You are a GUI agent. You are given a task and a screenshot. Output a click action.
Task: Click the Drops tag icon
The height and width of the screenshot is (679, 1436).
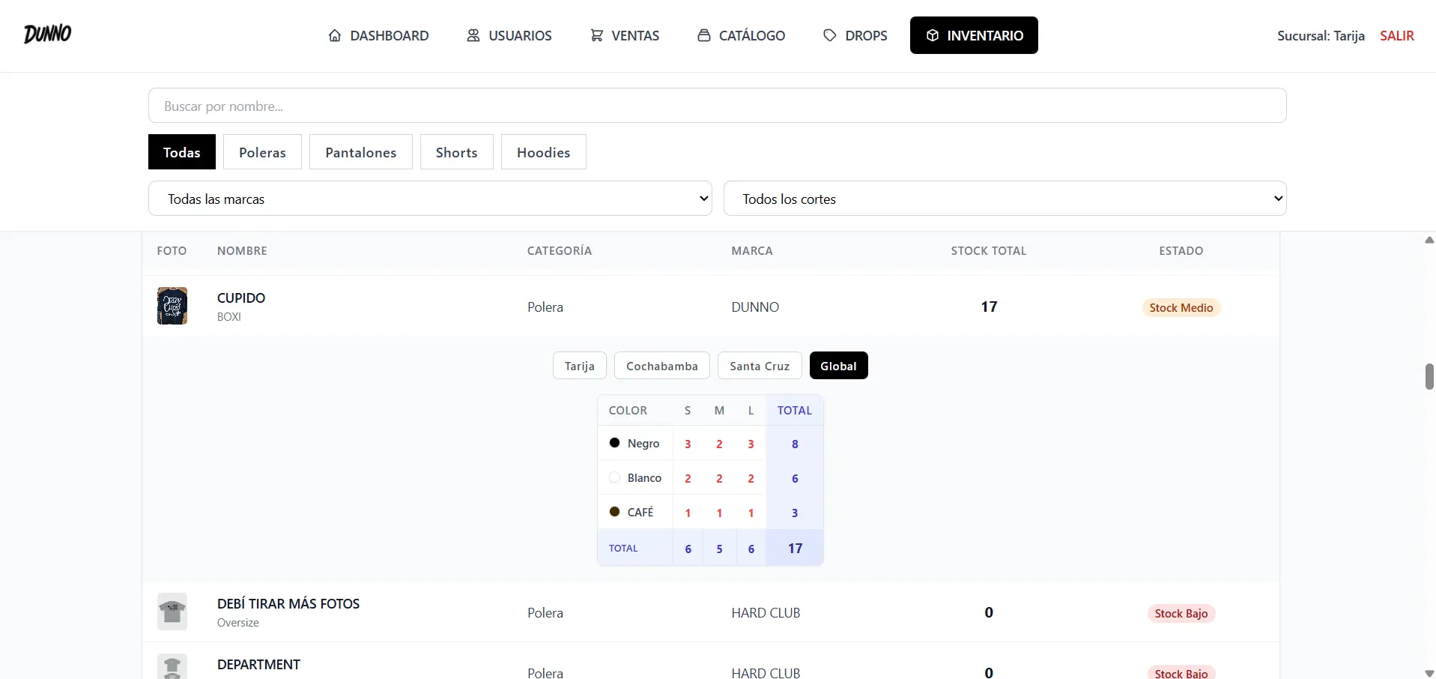(830, 35)
